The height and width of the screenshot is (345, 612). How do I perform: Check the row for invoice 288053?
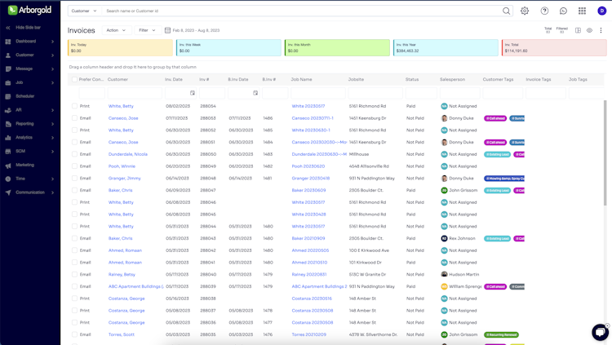click(74, 118)
